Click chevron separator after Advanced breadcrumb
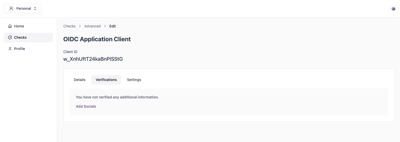This screenshot has height=142, width=400. [x=105, y=26]
